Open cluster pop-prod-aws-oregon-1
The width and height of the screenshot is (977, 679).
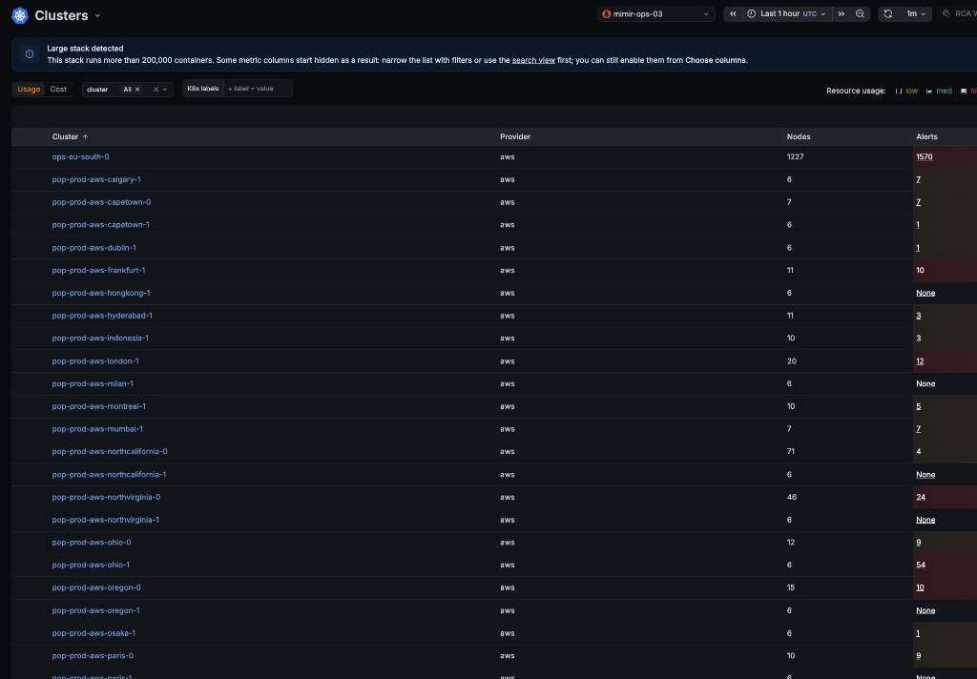96,610
